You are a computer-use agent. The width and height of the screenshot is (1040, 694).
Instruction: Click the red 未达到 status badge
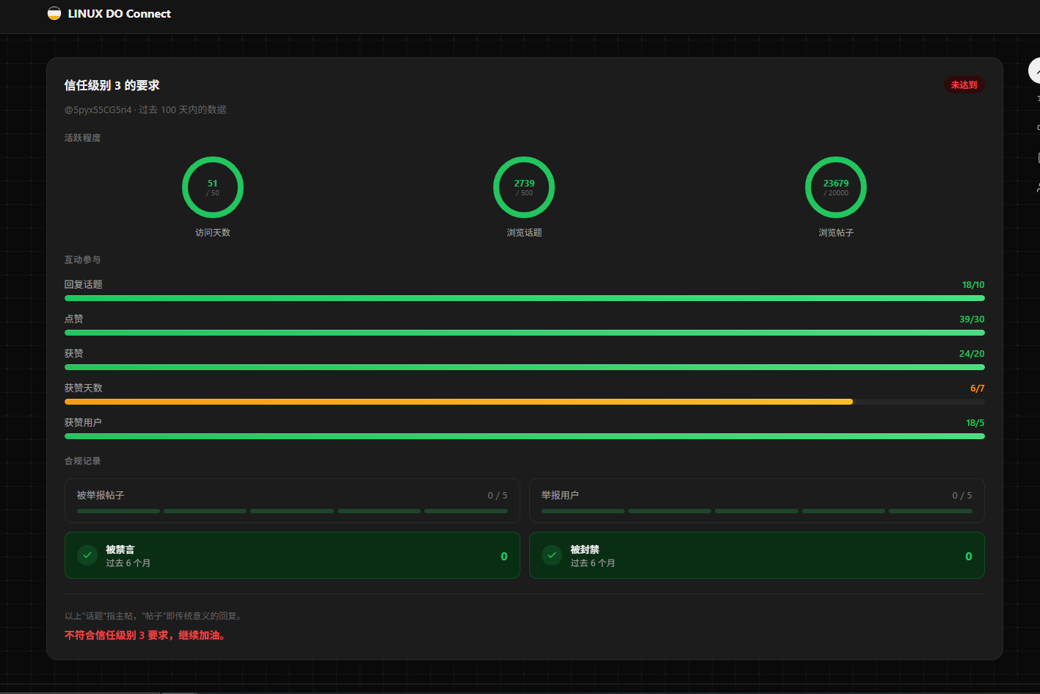964,85
